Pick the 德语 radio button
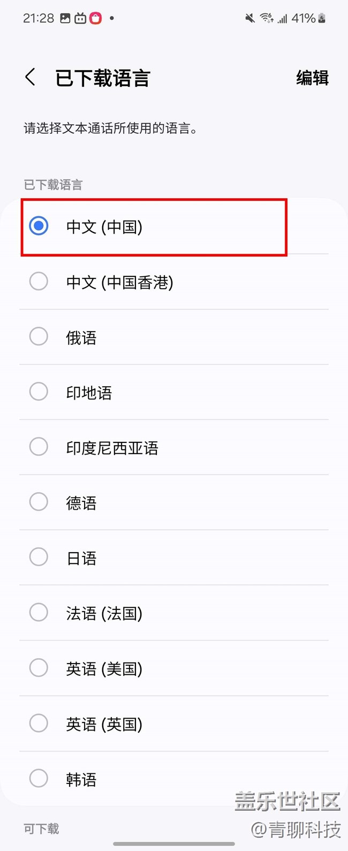Image resolution: width=348 pixels, height=851 pixels. point(39,502)
